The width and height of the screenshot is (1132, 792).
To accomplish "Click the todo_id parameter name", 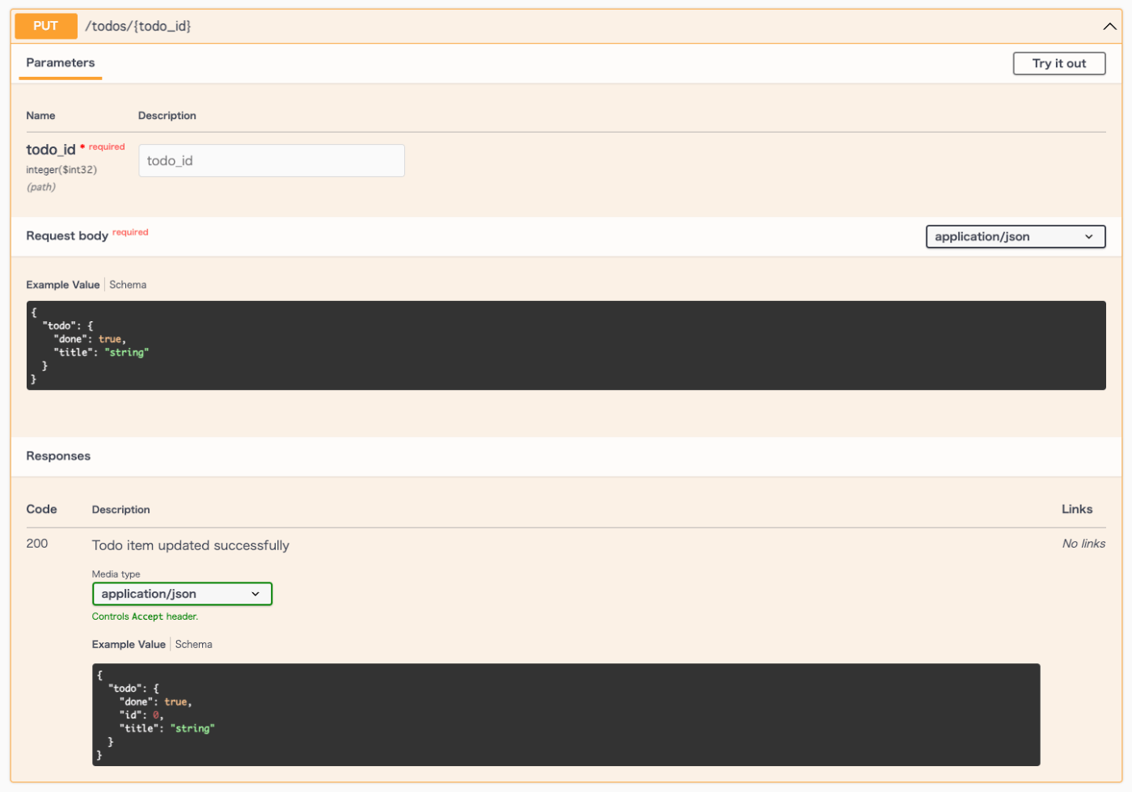I will [x=51, y=150].
